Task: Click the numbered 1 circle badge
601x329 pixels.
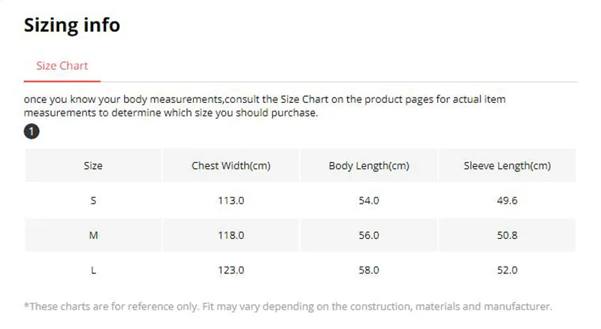Action: (x=32, y=131)
